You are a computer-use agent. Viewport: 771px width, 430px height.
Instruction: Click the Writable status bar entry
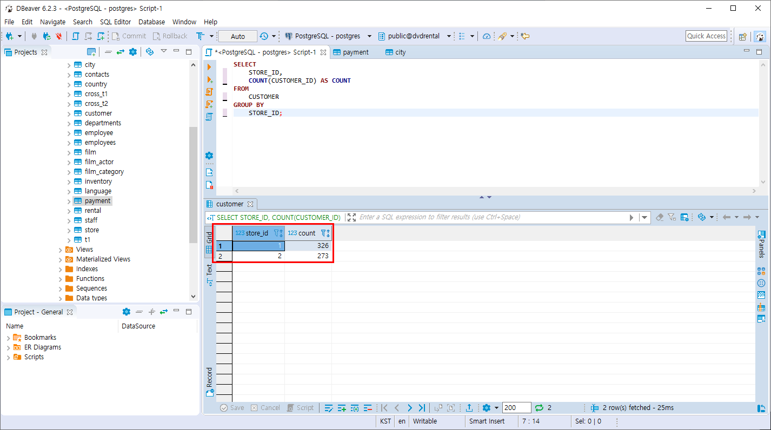coord(425,421)
